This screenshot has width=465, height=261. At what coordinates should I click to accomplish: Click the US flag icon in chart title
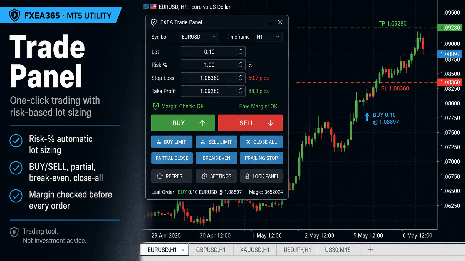154,7
